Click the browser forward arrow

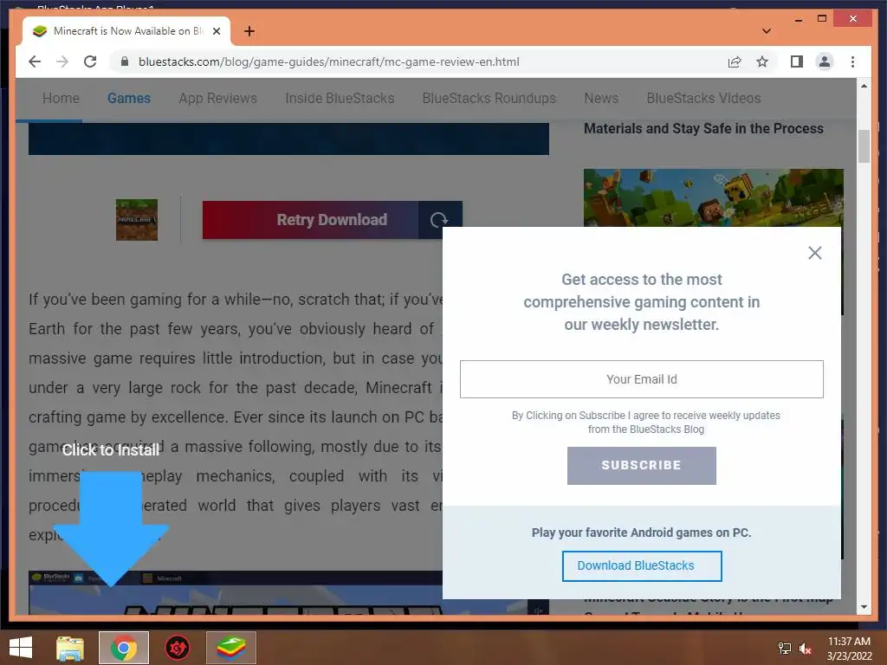coord(62,61)
